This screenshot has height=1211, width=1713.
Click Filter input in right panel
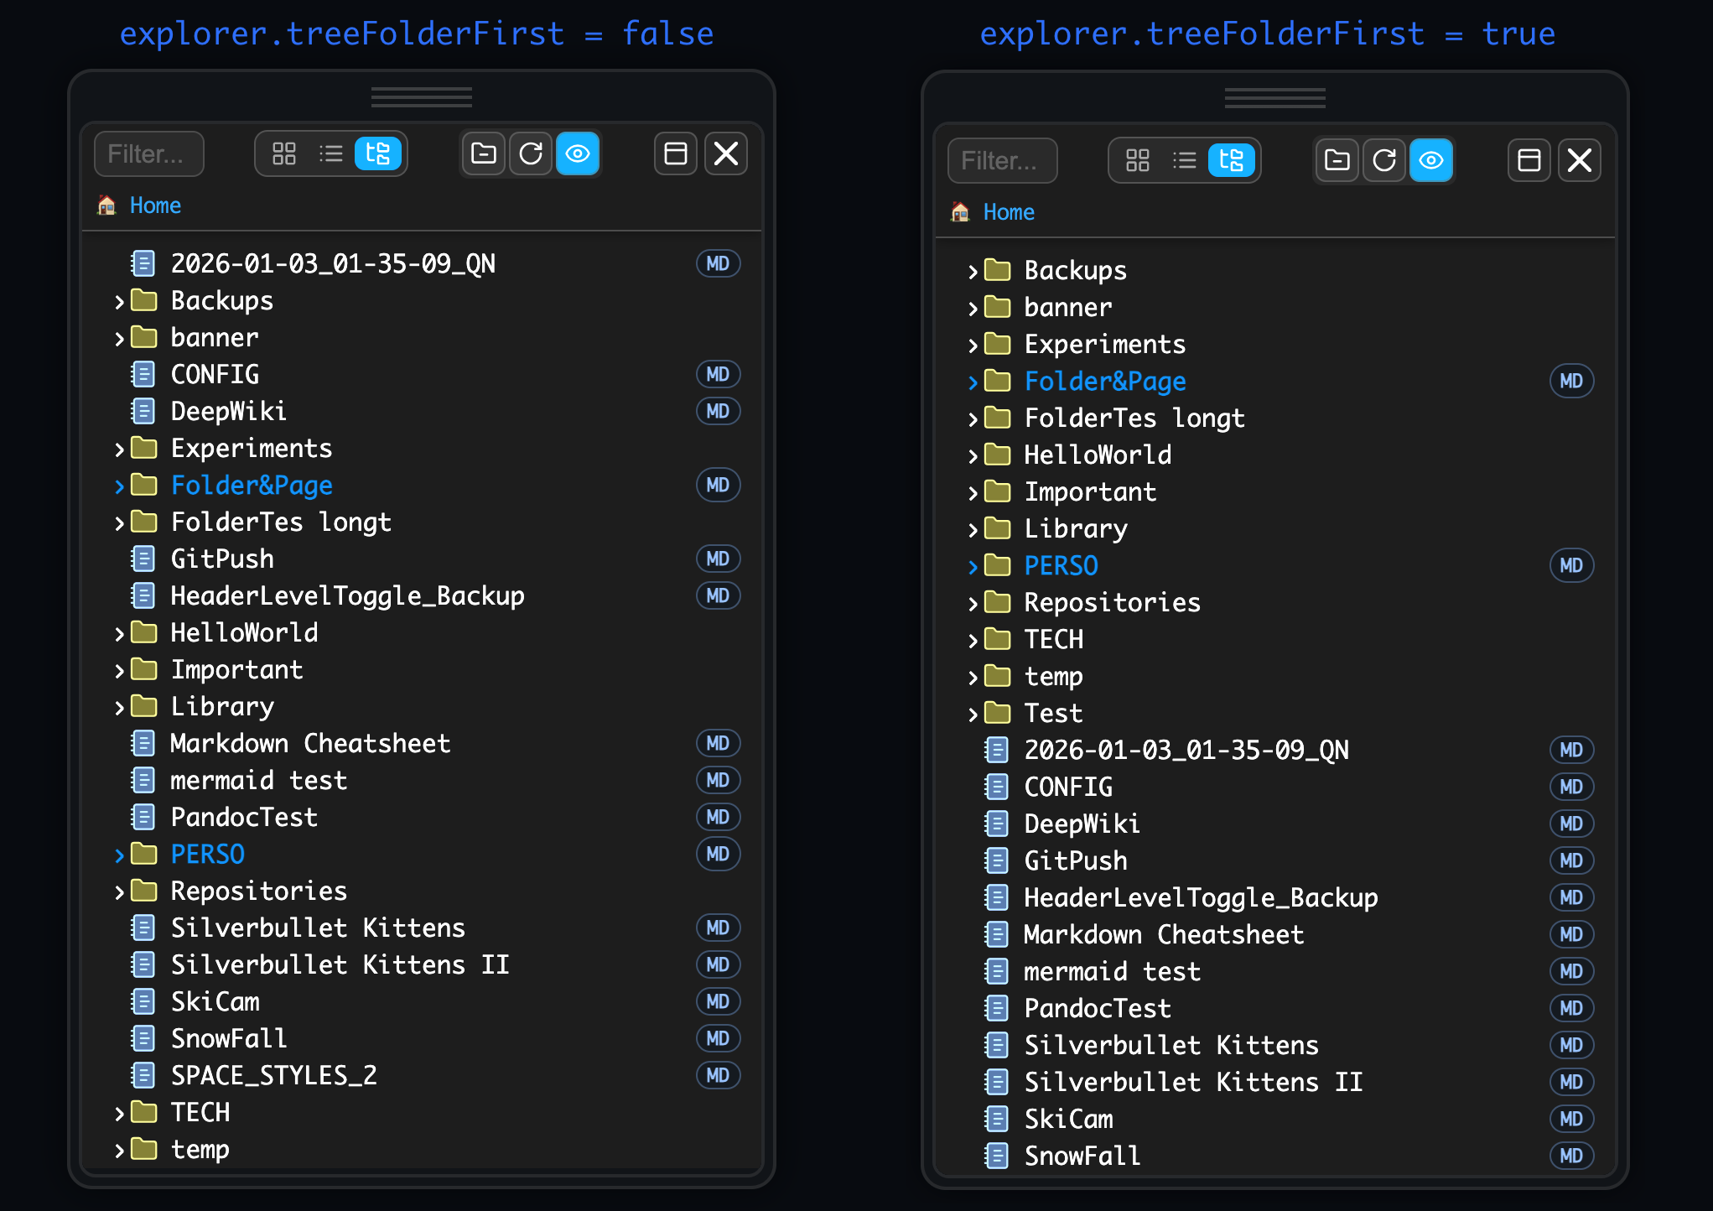[x=1002, y=160]
